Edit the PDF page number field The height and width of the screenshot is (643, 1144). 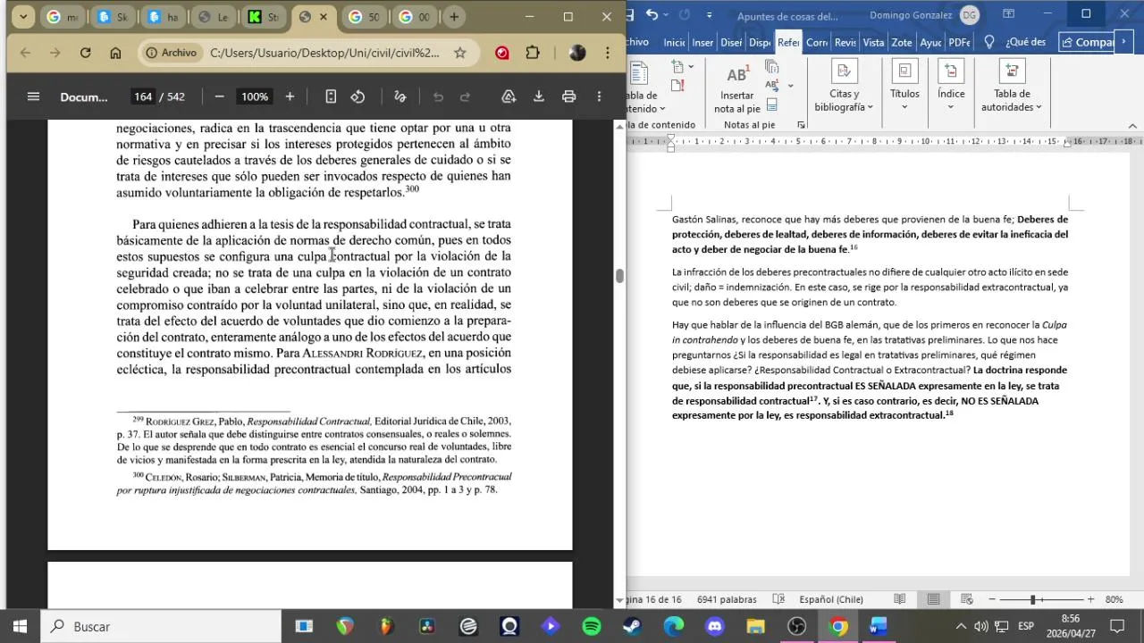[142, 96]
